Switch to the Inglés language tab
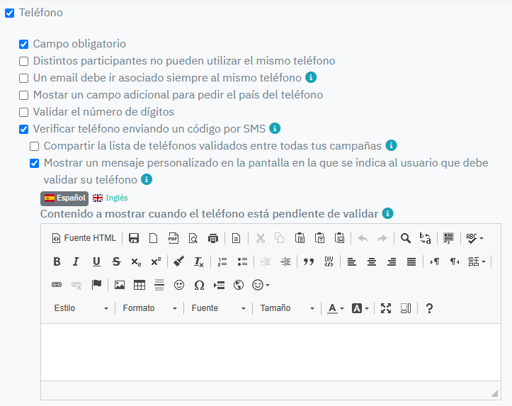 [110, 198]
